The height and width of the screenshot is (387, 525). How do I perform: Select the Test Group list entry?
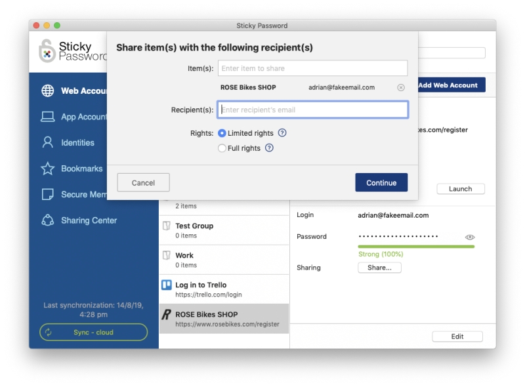[224, 230]
